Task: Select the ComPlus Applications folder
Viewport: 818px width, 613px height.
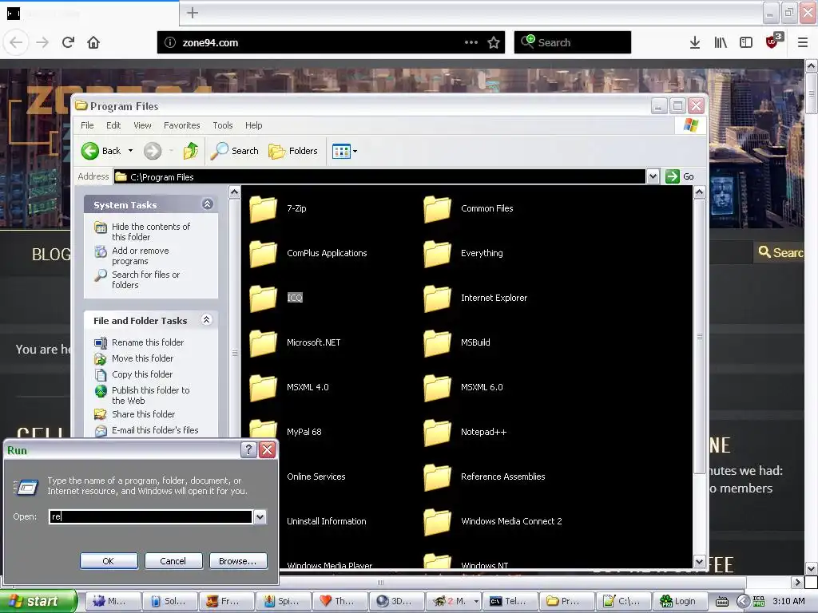Action: tap(308, 253)
